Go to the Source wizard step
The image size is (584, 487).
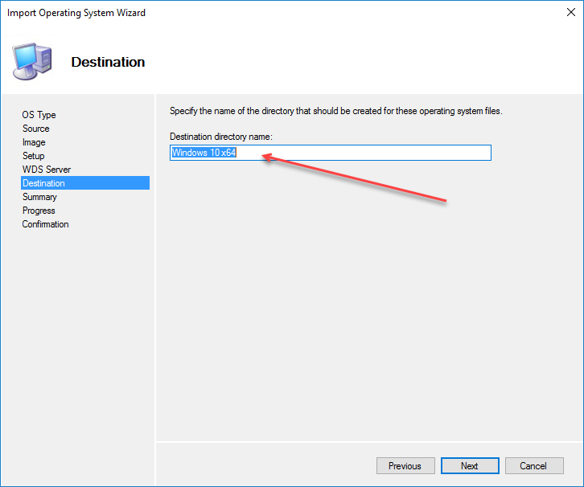click(x=36, y=129)
